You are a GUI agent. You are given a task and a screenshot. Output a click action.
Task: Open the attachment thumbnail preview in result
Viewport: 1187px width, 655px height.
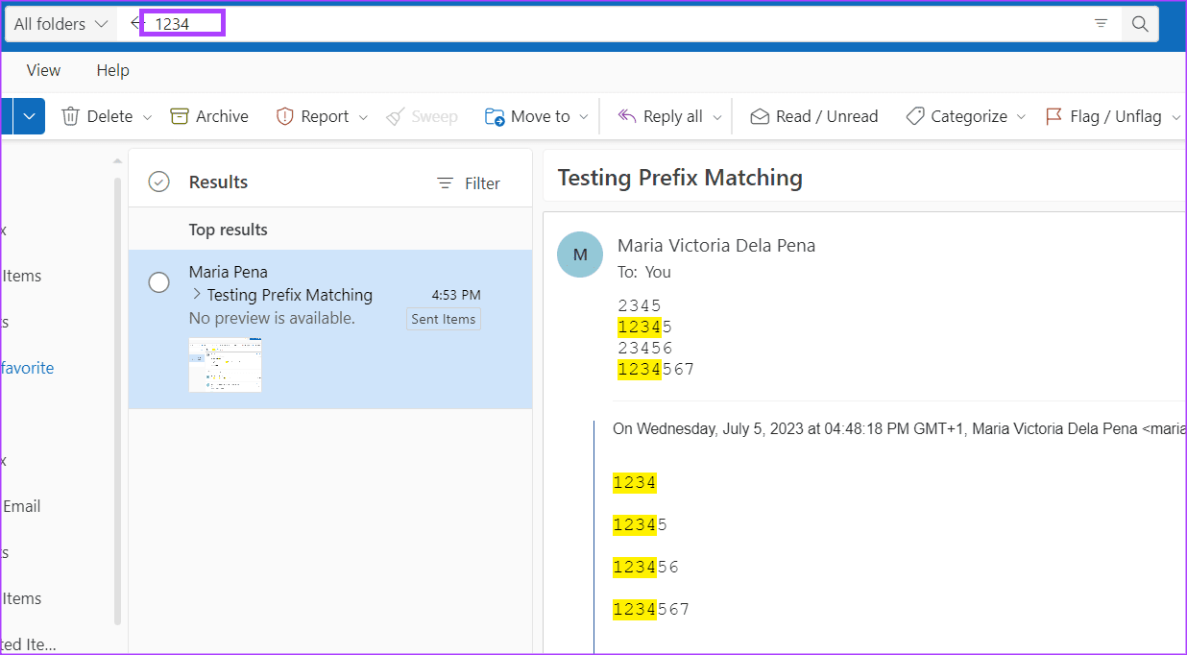coord(225,365)
